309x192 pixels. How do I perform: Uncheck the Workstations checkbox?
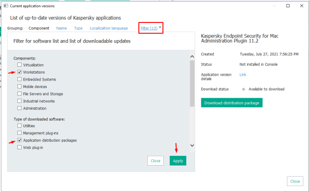pos(19,72)
